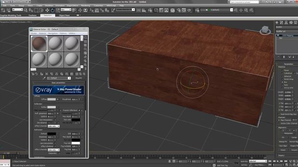
Task: Click Show Map in Viewport icon
Action: [72, 74]
